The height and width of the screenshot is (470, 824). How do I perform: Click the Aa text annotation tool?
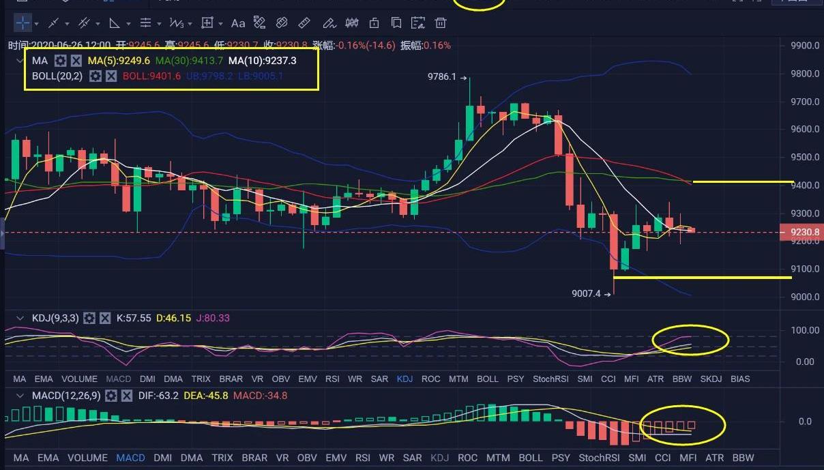pyautogui.click(x=237, y=23)
